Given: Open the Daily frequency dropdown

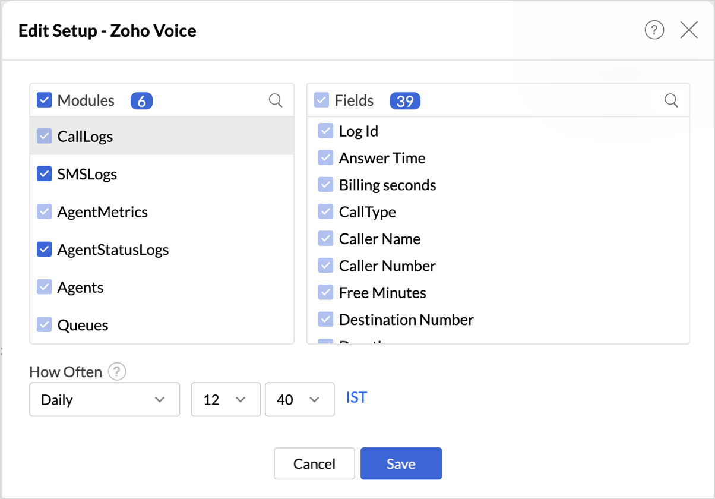Looking at the screenshot, I should 104,400.
